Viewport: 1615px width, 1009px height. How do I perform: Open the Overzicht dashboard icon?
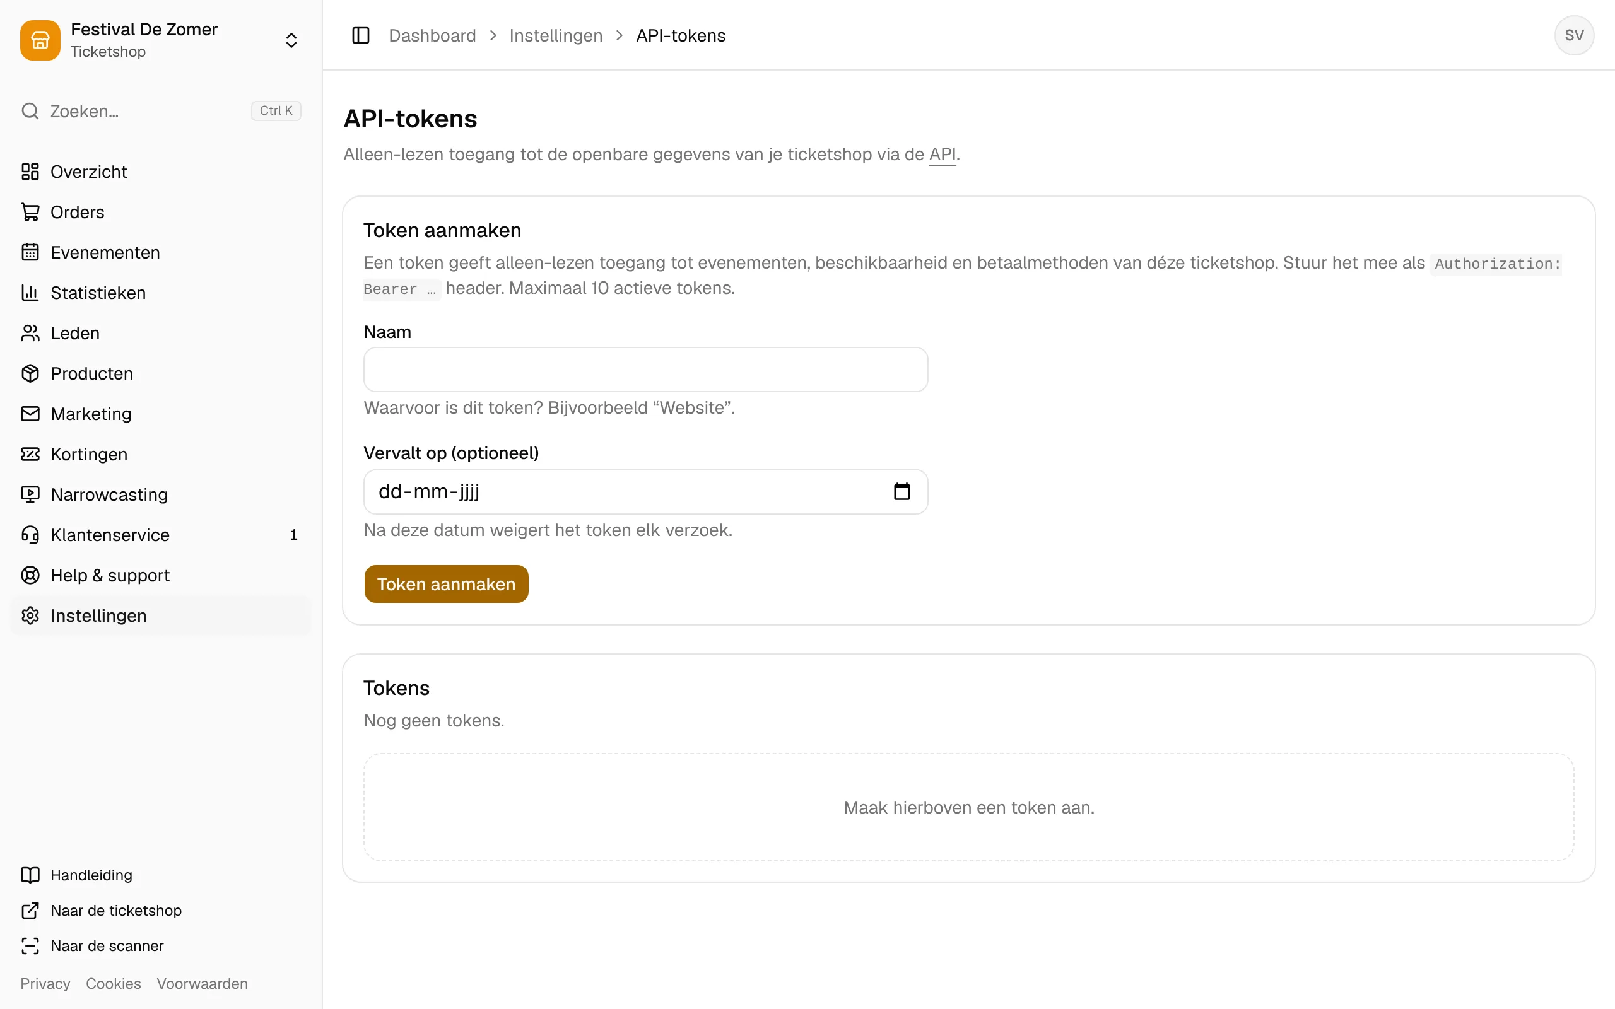[x=30, y=172]
